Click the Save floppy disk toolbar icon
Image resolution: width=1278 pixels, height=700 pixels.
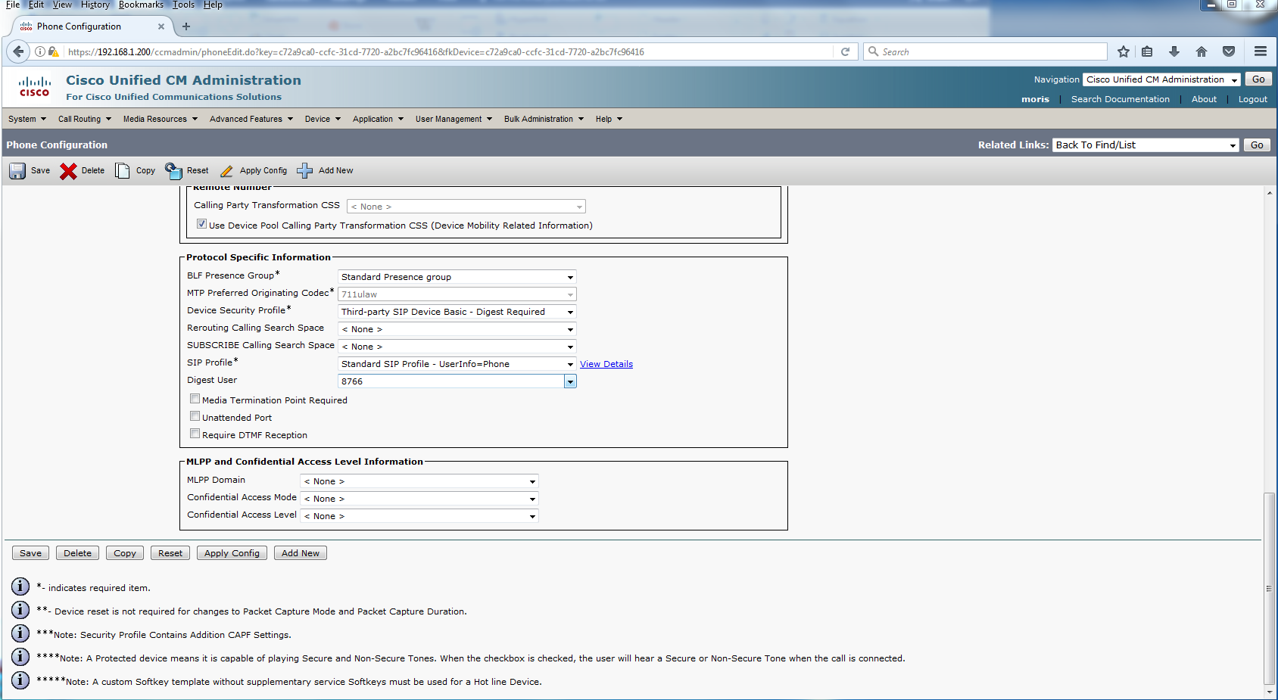(17, 171)
